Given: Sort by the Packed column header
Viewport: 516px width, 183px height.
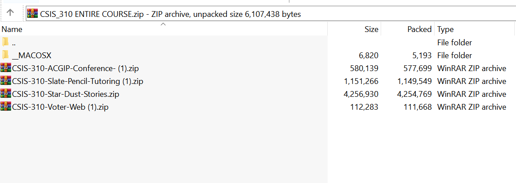Looking at the screenshot, I should [419, 30].
